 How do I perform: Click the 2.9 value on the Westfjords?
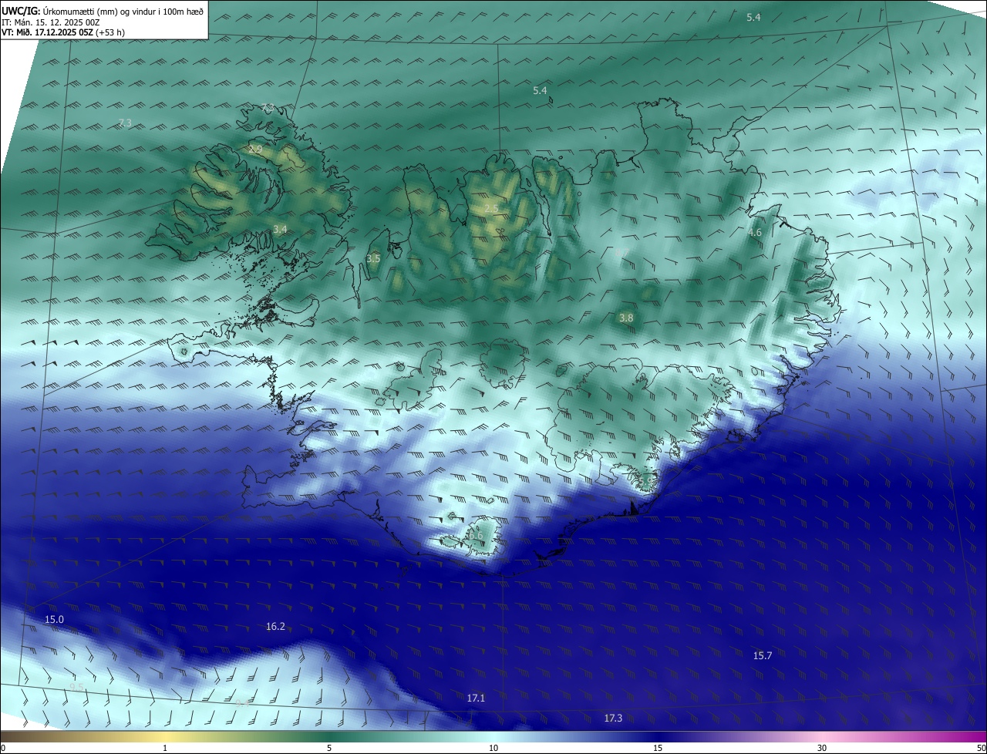pyautogui.click(x=255, y=148)
